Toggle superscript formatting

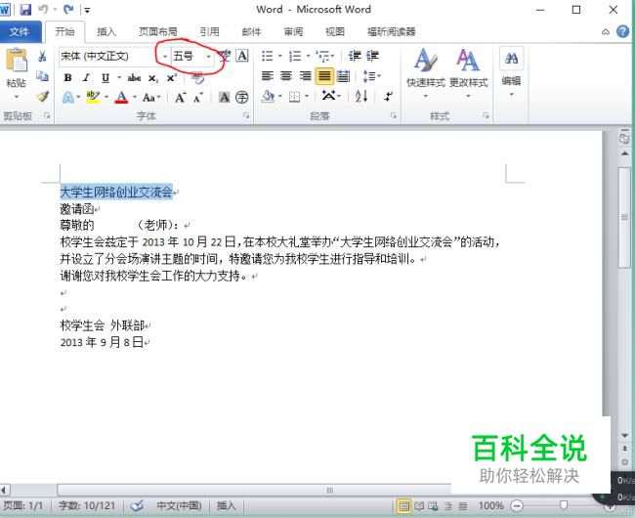[x=172, y=78]
